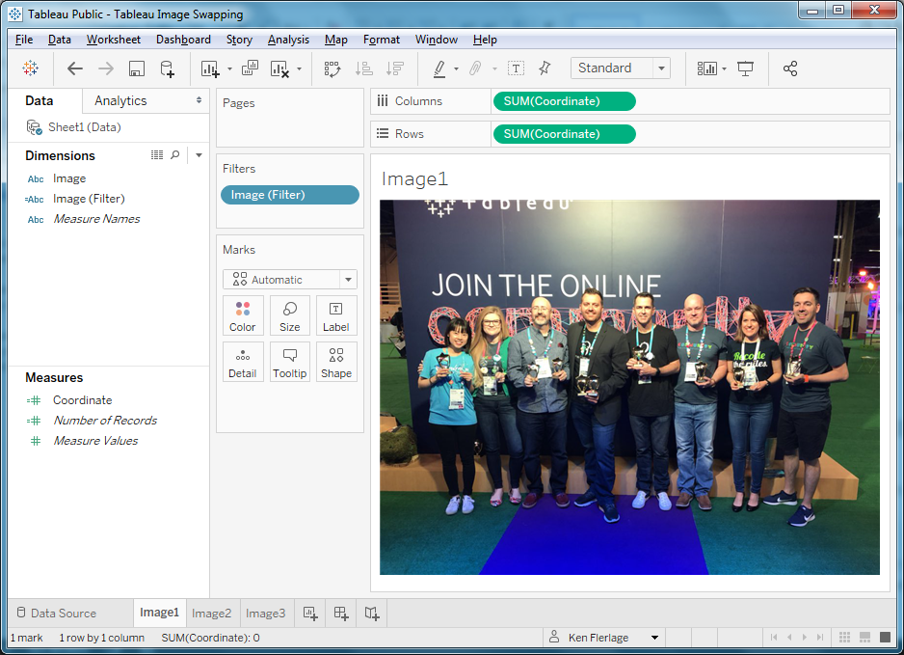Click the Swap Rows and Columns icon
Image resolution: width=904 pixels, height=655 pixels.
[x=332, y=68]
